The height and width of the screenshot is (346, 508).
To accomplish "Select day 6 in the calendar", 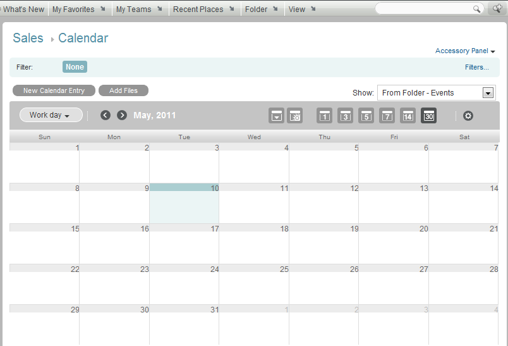I will tap(394, 163).
